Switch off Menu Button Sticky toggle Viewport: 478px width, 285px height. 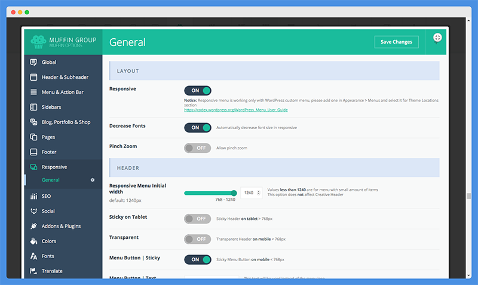[x=198, y=259]
